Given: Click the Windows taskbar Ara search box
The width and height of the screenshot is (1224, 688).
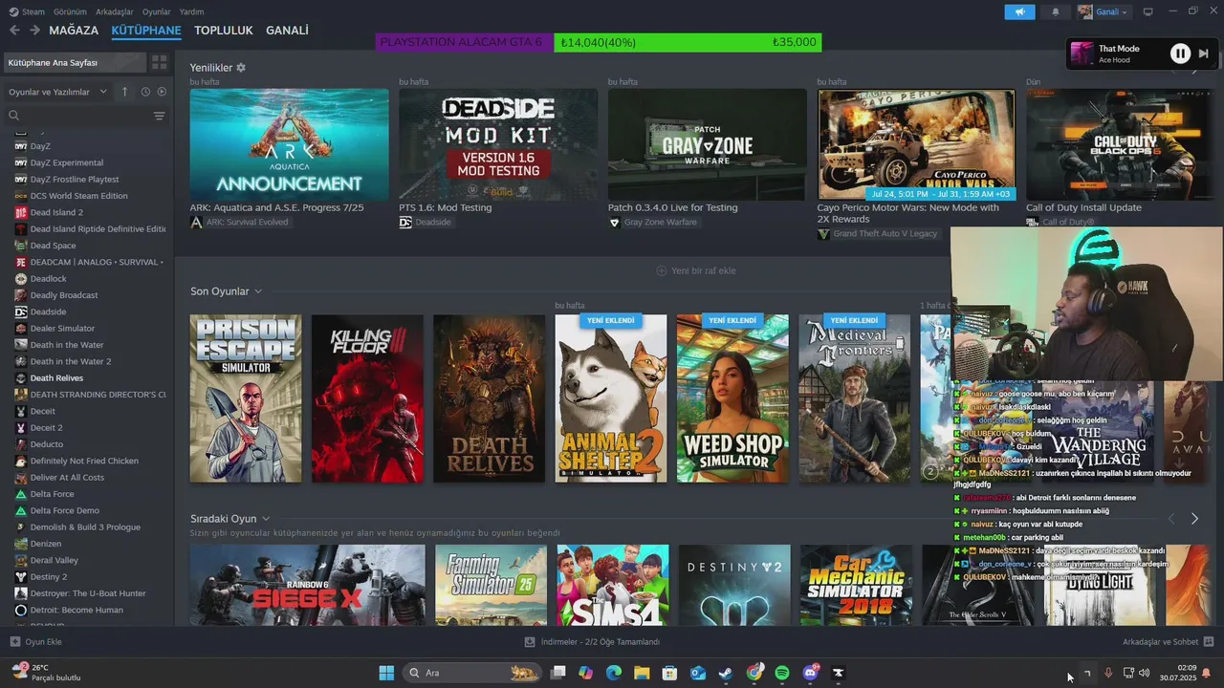Looking at the screenshot, I should [471, 673].
